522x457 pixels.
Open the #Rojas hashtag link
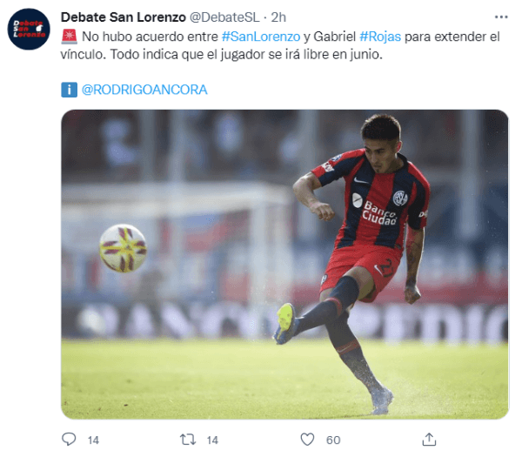(380, 37)
